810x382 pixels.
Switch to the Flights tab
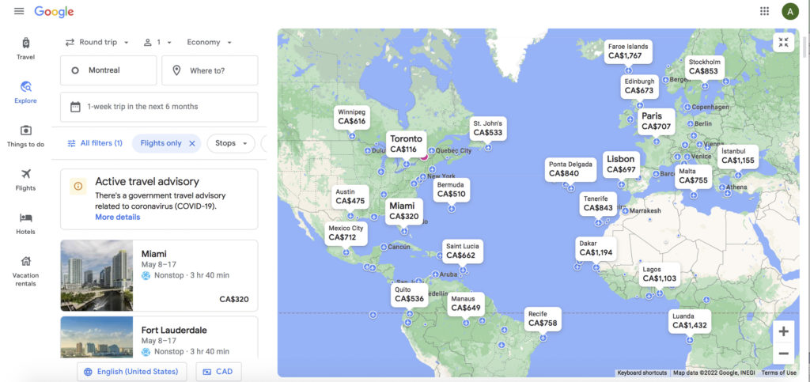(x=25, y=180)
